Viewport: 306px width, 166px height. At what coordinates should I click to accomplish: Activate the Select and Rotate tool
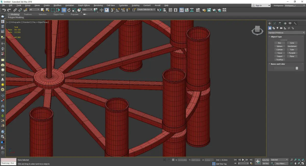[69, 10]
